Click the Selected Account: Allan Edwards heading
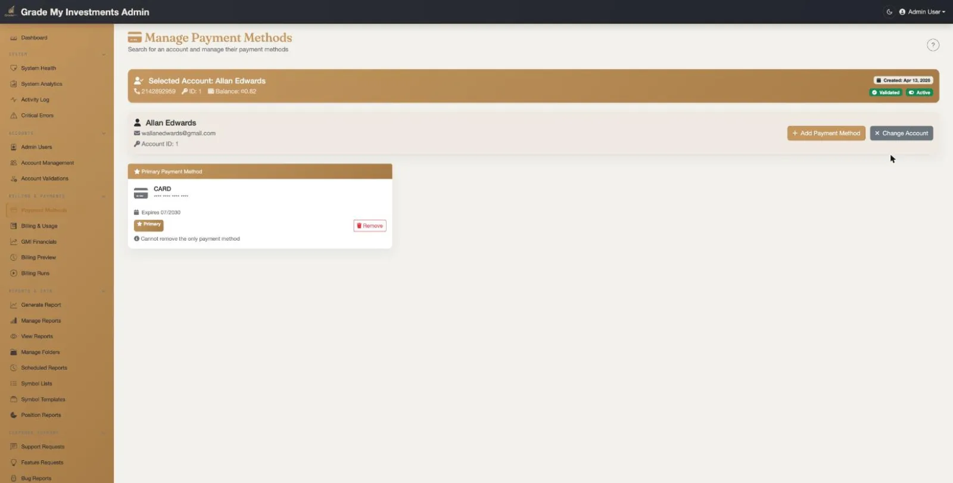The height and width of the screenshot is (483, 953). (207, 81)
